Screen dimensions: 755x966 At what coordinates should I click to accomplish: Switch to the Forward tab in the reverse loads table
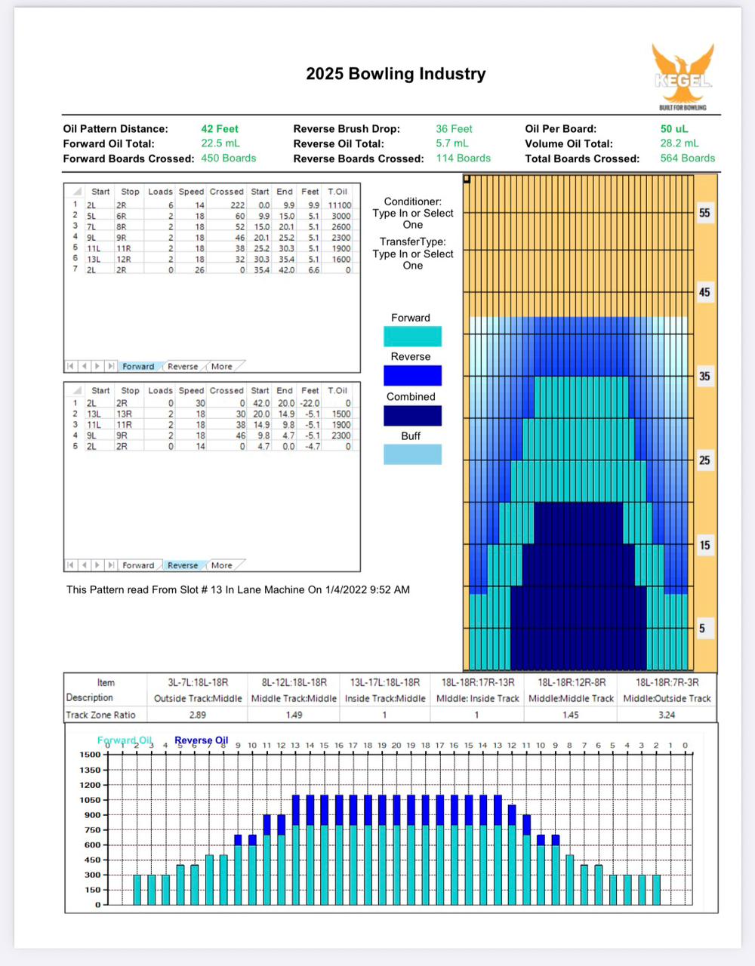[138, 565]
